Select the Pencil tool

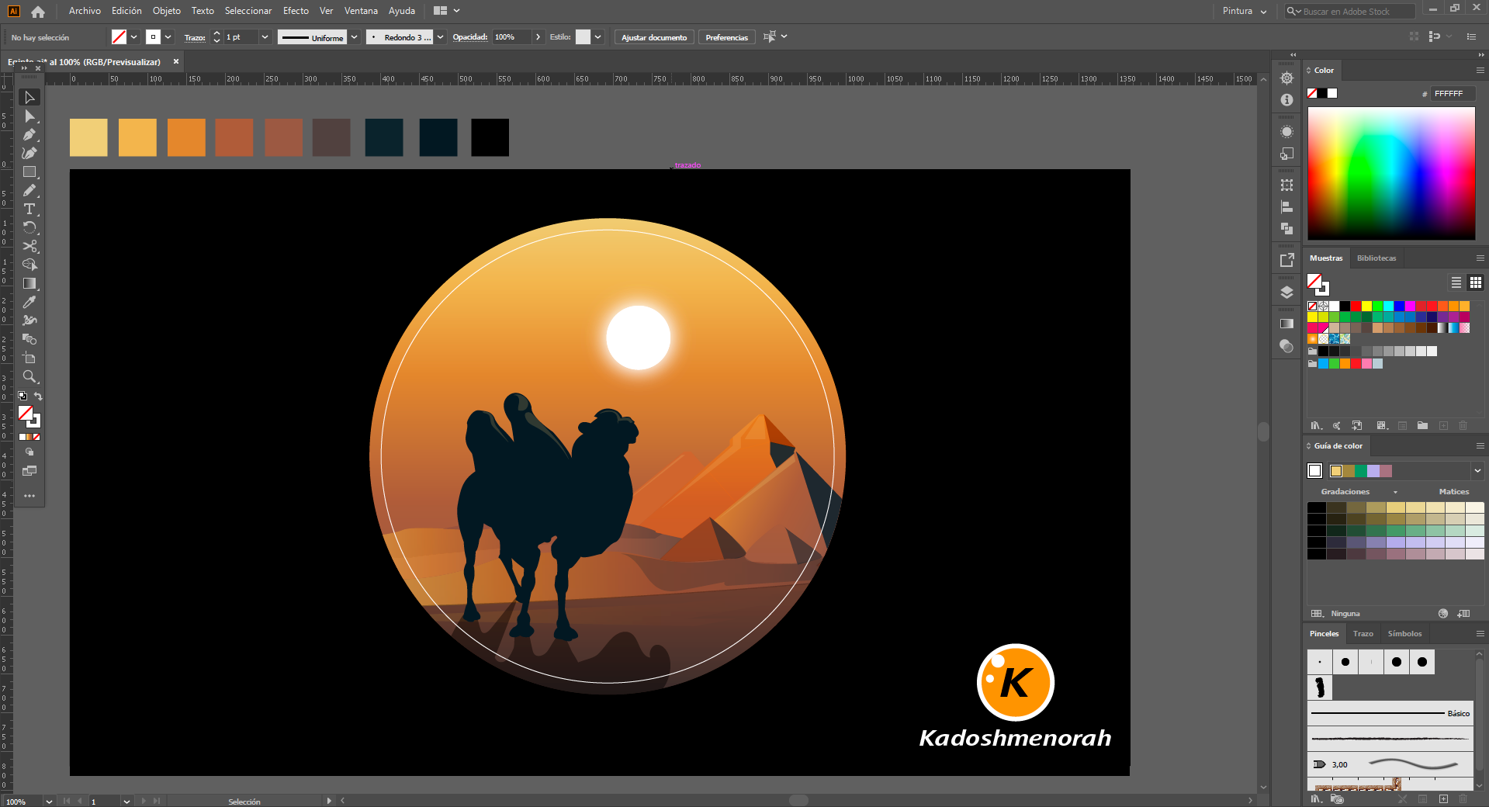(29, 190)
